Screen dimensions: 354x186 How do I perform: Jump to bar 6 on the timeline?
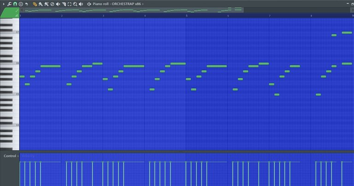coord(228,16)
